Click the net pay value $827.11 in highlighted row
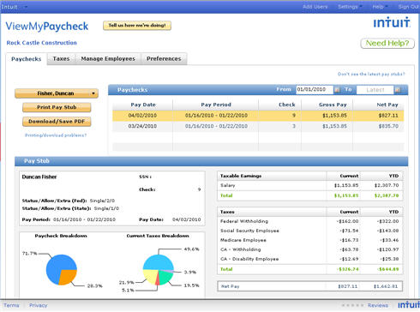Viewport: 420px width, 312px height. tap(388, 116)
